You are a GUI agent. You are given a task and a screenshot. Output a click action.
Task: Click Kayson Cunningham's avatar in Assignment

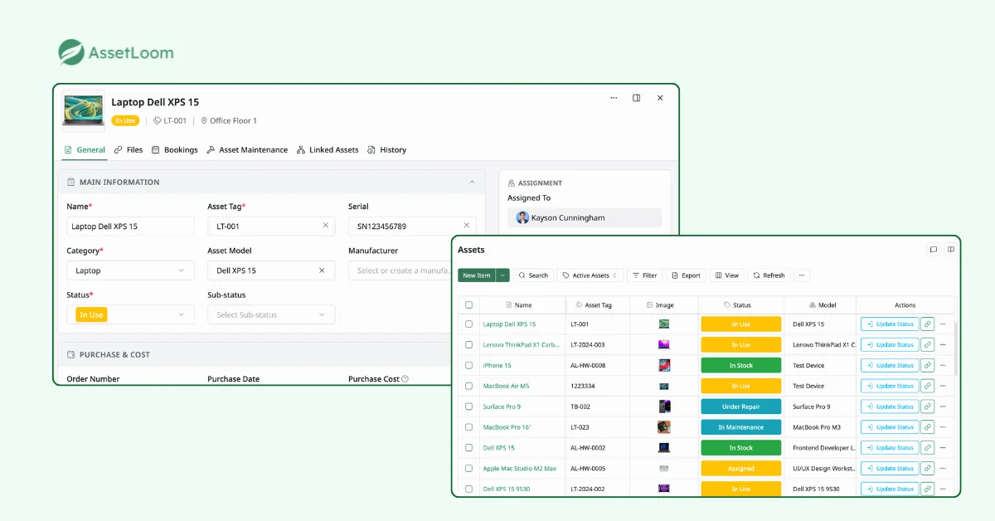click(x=522, y=218)
